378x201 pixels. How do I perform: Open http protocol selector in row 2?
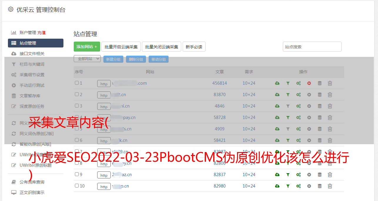[104, 95]
